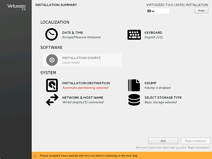Click the Installation Source disc icon
This screenshot has width=212, height=159.
[52, 60]
